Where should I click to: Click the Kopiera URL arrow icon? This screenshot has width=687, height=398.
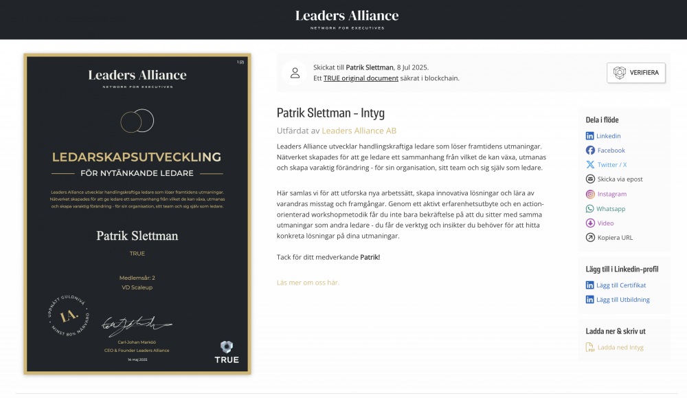tap(590, 238)
